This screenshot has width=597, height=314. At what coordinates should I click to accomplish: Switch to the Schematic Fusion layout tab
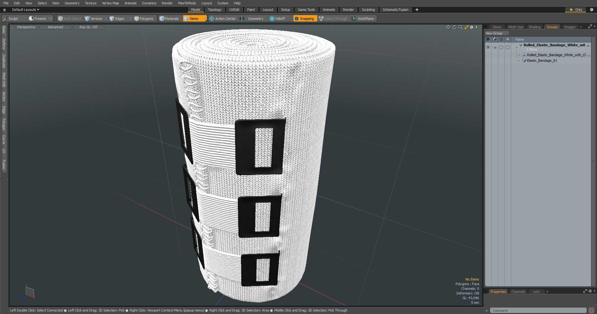coord(396,10)
